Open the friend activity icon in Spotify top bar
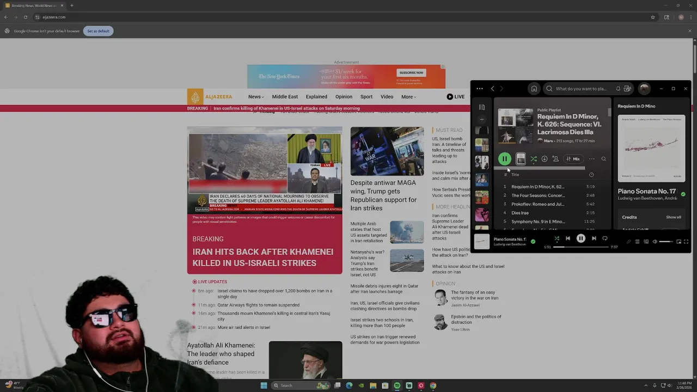The width and height of the screenshot is (697, 392). [x=627, y=89]
